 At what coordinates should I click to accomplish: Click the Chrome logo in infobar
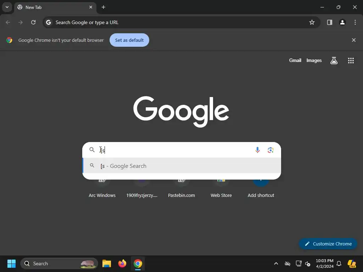tap(9, 40)
